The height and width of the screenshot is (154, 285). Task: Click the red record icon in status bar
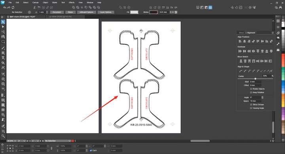[73, 141]
